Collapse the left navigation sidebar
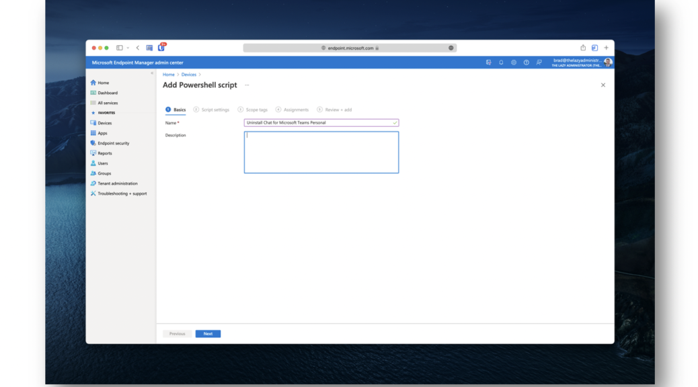Viewport: 698px width, 387px height. 152,73
